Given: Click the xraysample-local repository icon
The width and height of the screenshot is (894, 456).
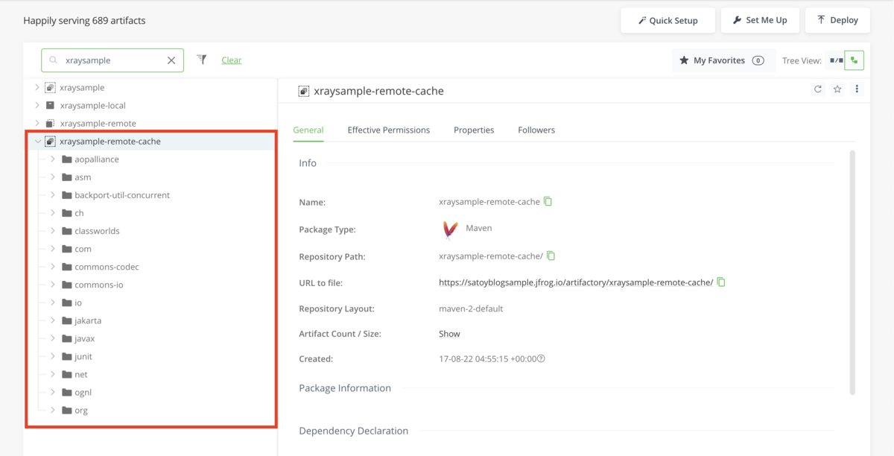Looking at the screenshot, I should coord(51,106).
